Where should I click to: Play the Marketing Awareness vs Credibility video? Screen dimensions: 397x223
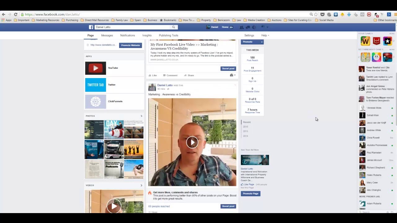pyautogui.click(x=192, y=142)
